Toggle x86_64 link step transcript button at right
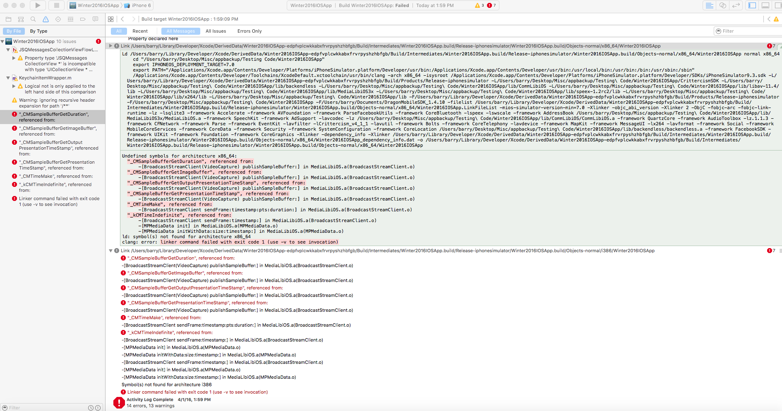Screen dimensions: 782x411 (780, 46)
